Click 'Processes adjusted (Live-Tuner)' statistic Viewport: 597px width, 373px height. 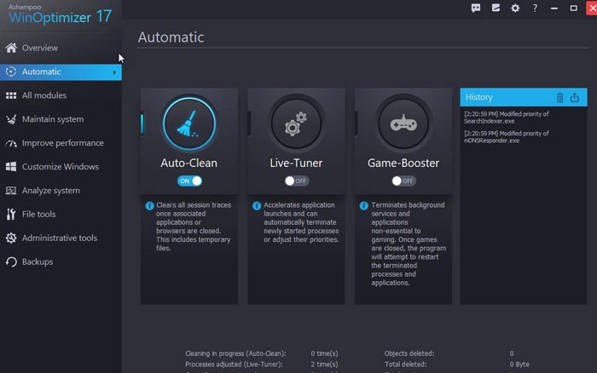pyautogui.click(x=234, y=364)
